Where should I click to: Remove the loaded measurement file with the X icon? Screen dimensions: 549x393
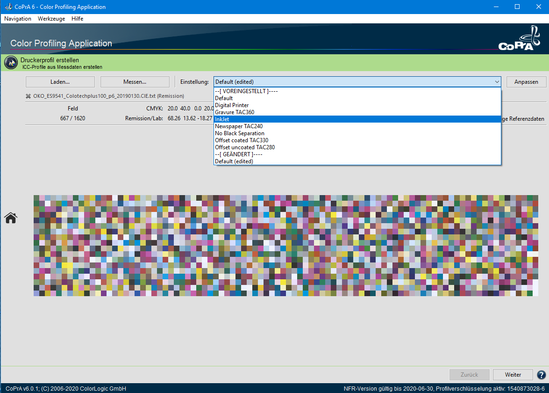[29, 96]
